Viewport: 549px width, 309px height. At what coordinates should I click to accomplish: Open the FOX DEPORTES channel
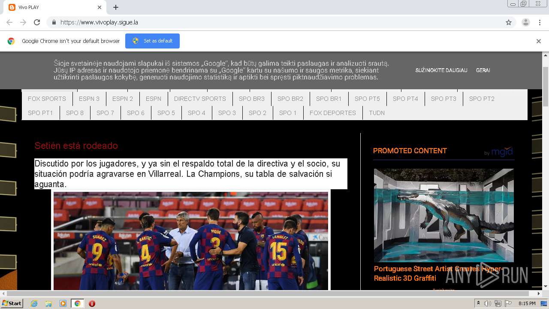click(x=333, y=113)
